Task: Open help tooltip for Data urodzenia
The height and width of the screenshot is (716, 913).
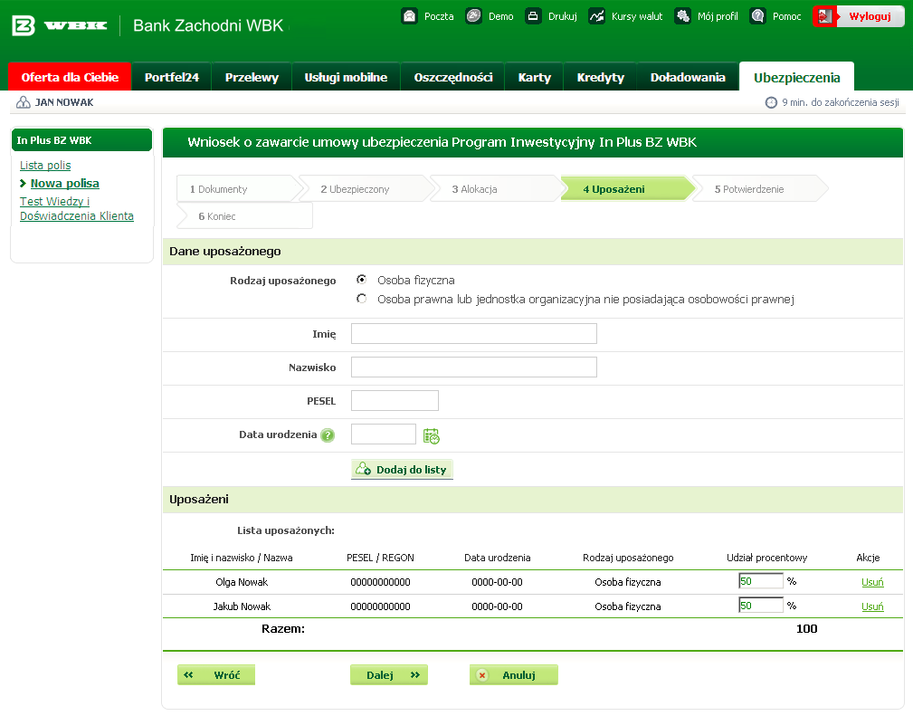Action: tap(328, 435)
